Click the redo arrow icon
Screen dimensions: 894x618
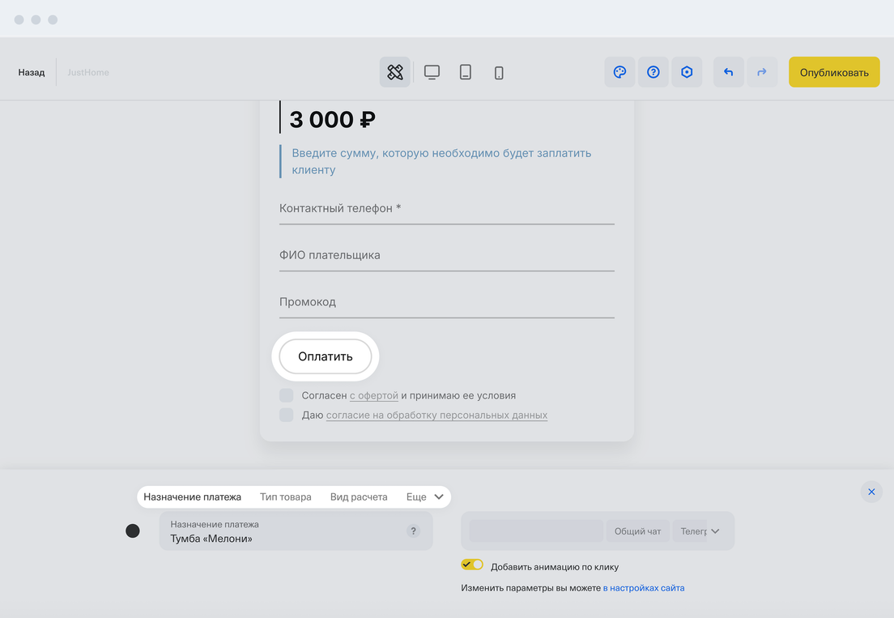tap(762, 72)
